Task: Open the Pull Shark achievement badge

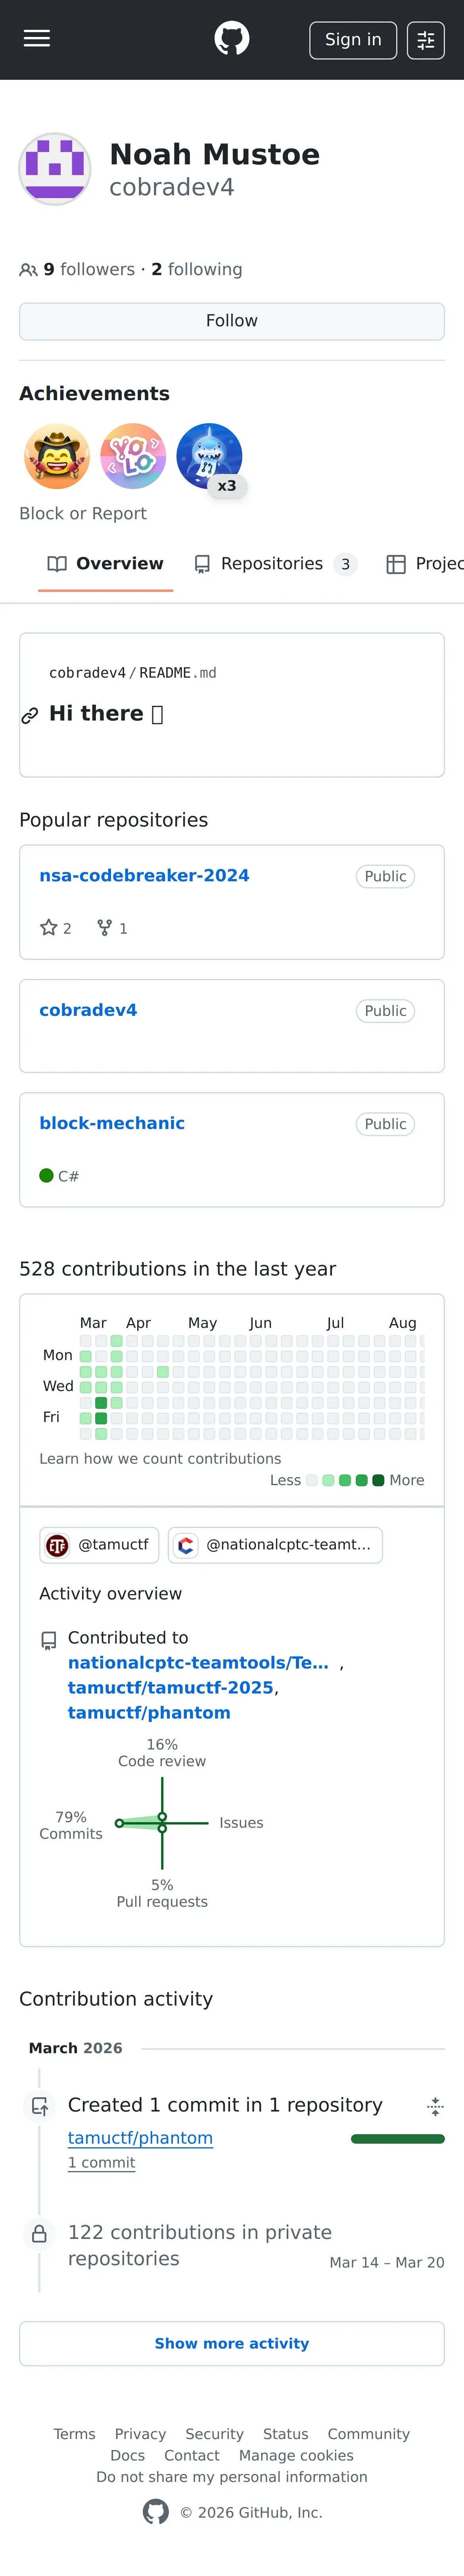Action: pyautogui.click(x=209, y=456)
